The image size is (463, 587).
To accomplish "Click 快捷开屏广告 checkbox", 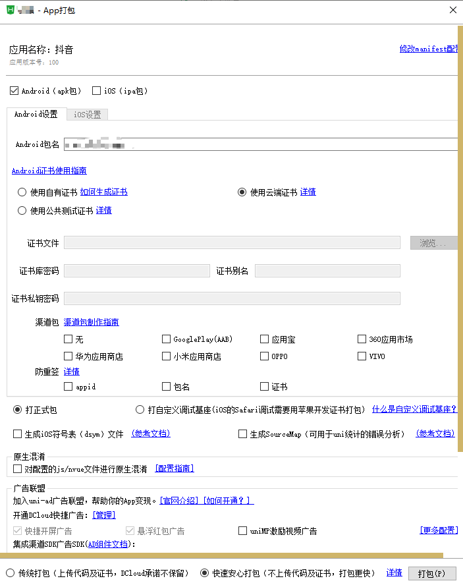I will coord(17,530).
